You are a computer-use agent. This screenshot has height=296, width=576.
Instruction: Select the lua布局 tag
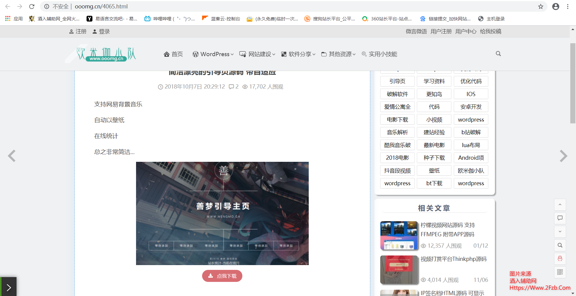[471, 145]
